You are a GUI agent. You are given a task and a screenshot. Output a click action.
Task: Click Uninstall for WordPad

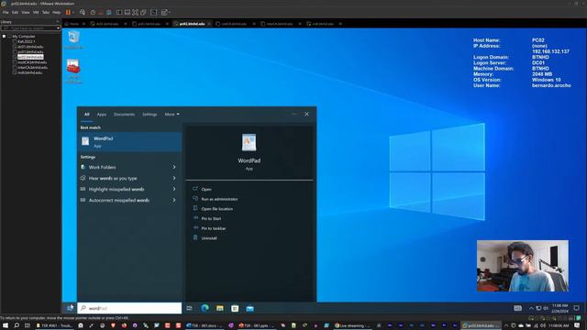tap(209, 238)
